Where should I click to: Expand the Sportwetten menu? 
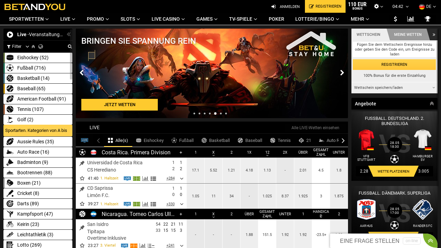coord(29,19)
